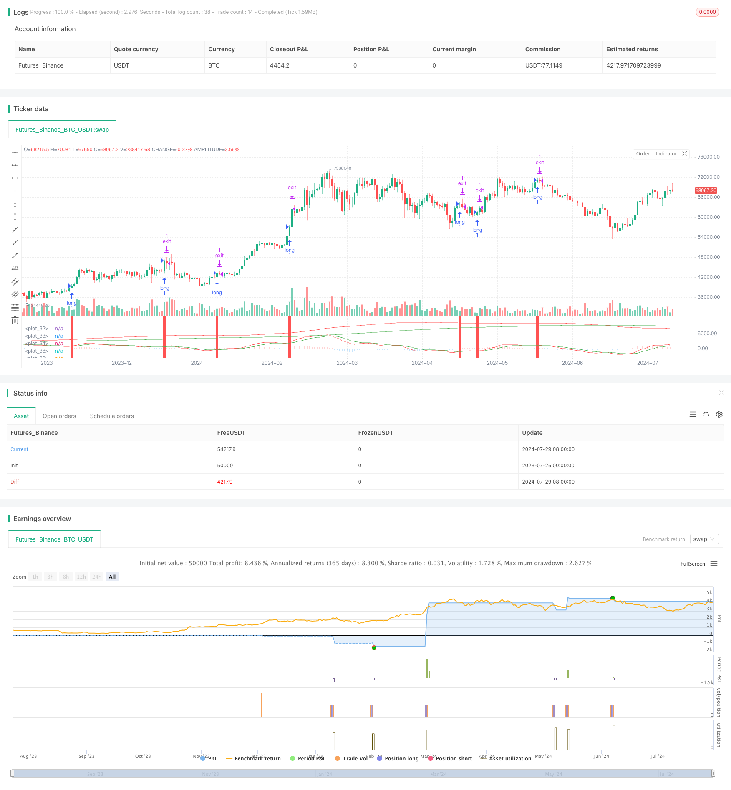Toggle the PnL series in the legend
The width and height of the screenshot is (731, 790).
click(x=209, y=758)
